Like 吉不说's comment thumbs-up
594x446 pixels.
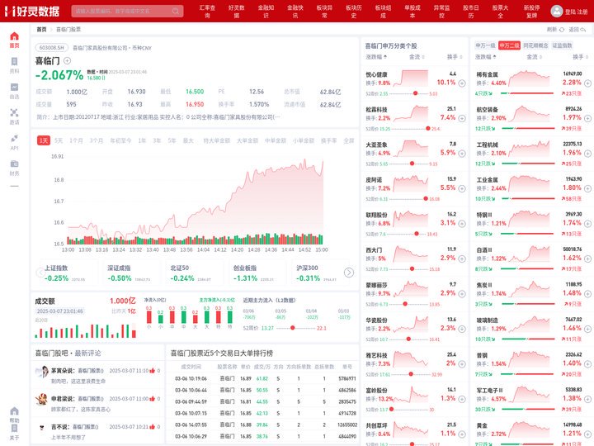click(153, 427)
